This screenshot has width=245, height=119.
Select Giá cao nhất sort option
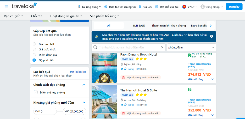click(x=34, y=44)
